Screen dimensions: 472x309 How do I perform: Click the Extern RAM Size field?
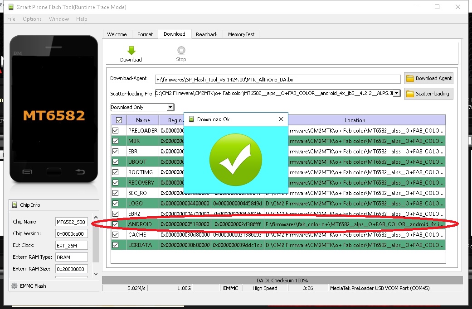(x=72, y=269)
